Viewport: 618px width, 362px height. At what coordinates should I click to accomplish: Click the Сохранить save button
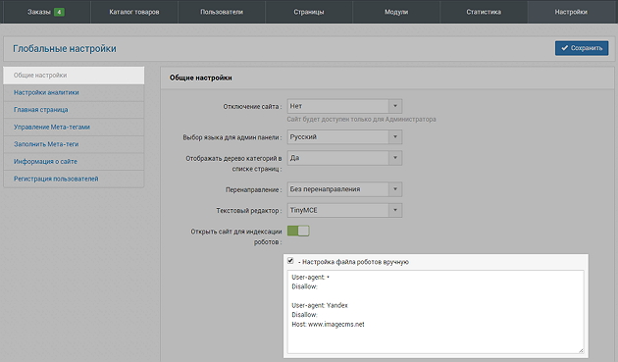tap(582, 48)
